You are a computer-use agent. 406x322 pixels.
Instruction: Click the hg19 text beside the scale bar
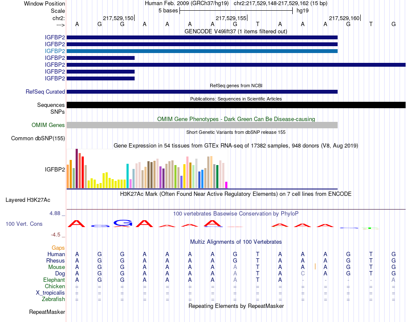[303, 11]
